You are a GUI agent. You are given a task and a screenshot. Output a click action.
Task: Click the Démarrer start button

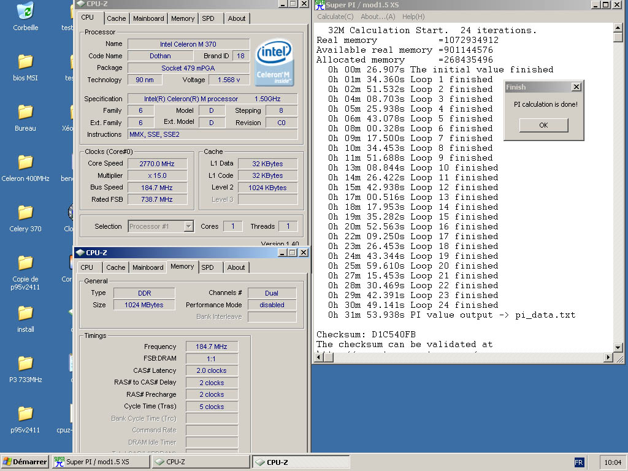click(25, 462)
